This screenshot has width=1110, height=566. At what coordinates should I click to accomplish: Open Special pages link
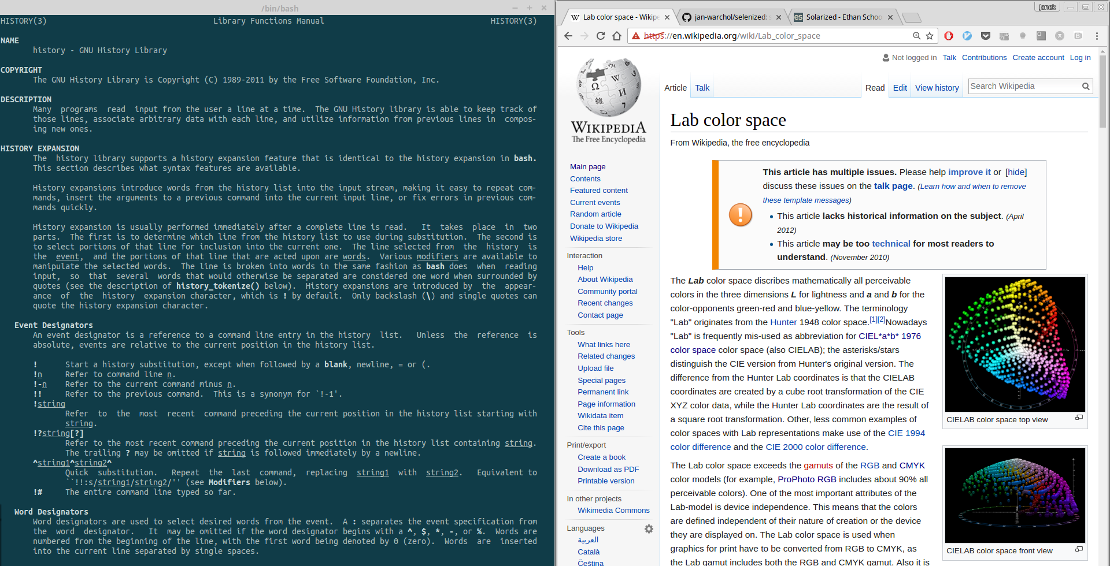click(601, 381)
